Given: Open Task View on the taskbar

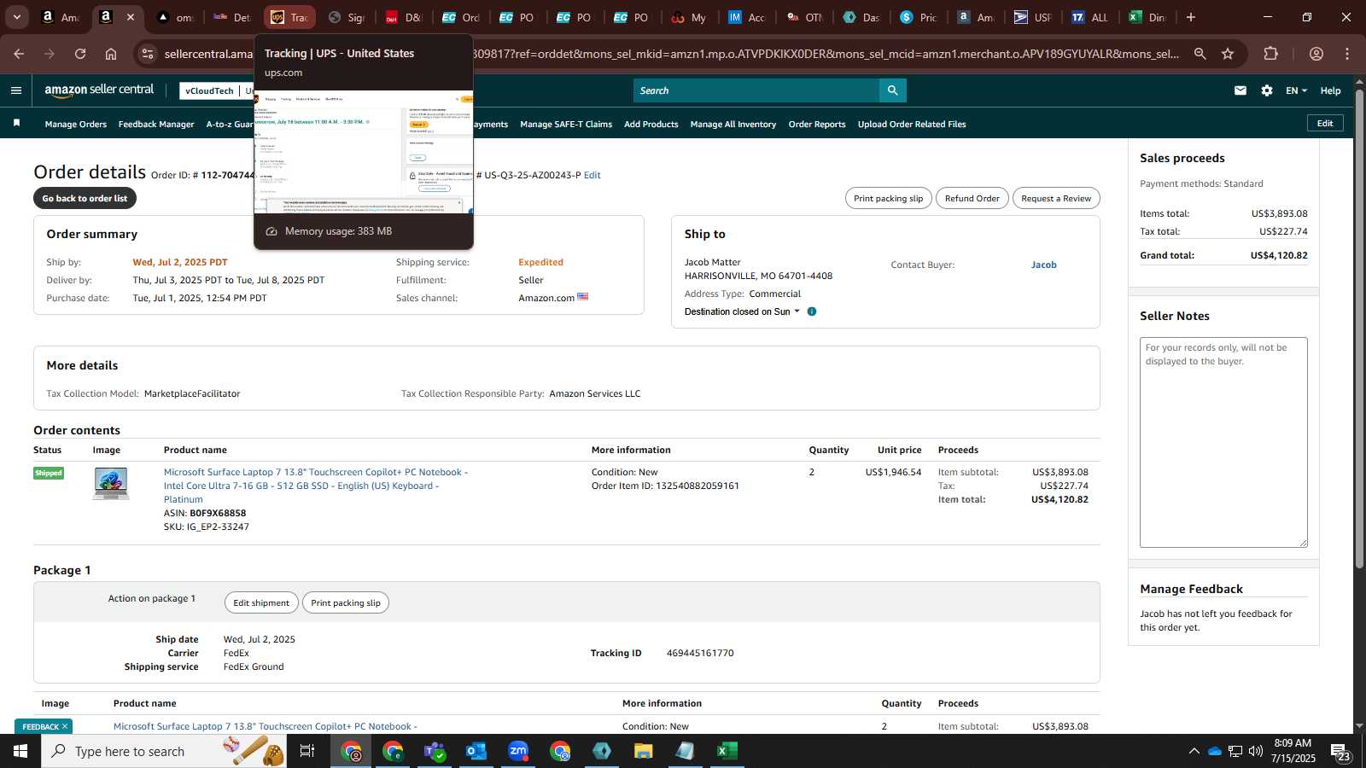Looking at the screenshot, I should click(x=307, y=751).
